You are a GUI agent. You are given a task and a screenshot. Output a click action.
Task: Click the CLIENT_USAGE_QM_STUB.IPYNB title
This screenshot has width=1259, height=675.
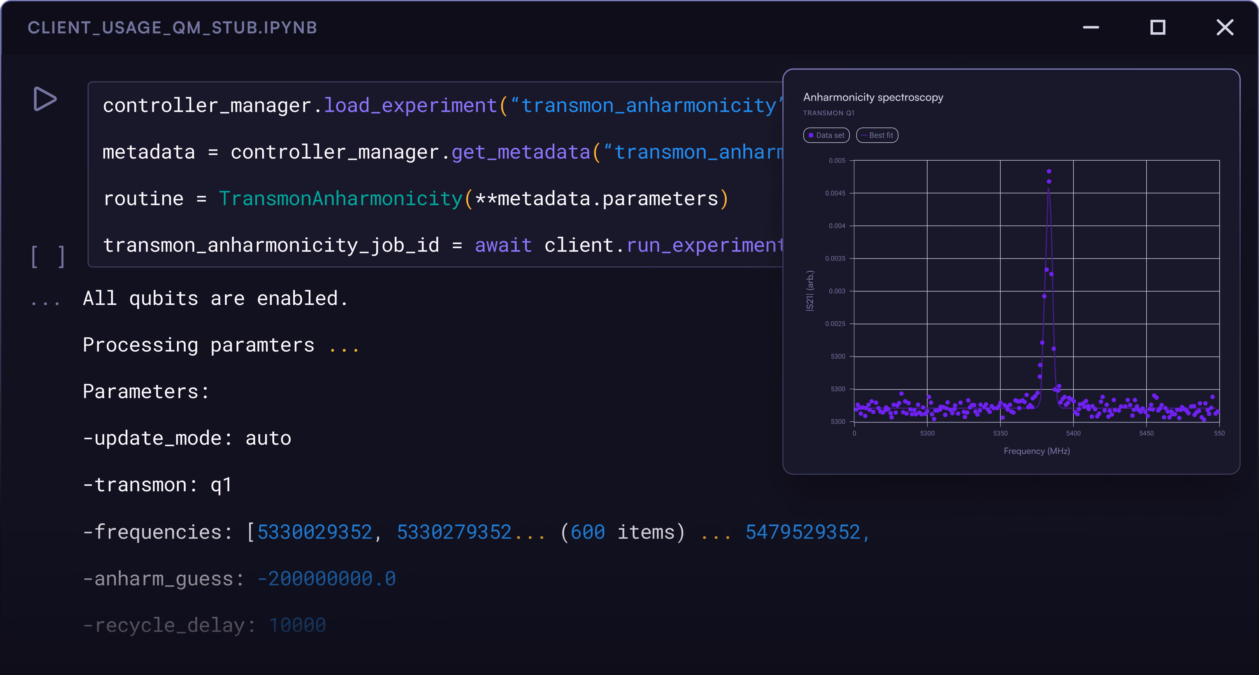172,28
